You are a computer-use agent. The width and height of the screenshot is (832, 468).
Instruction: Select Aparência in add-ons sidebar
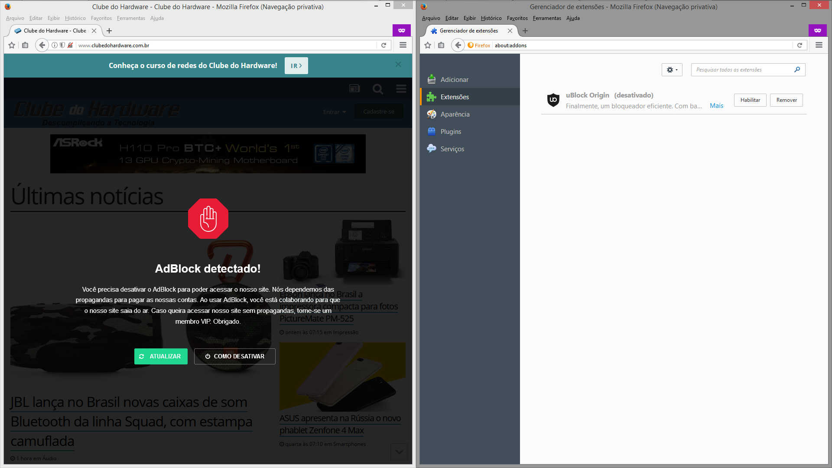click(x=470, y=114)
